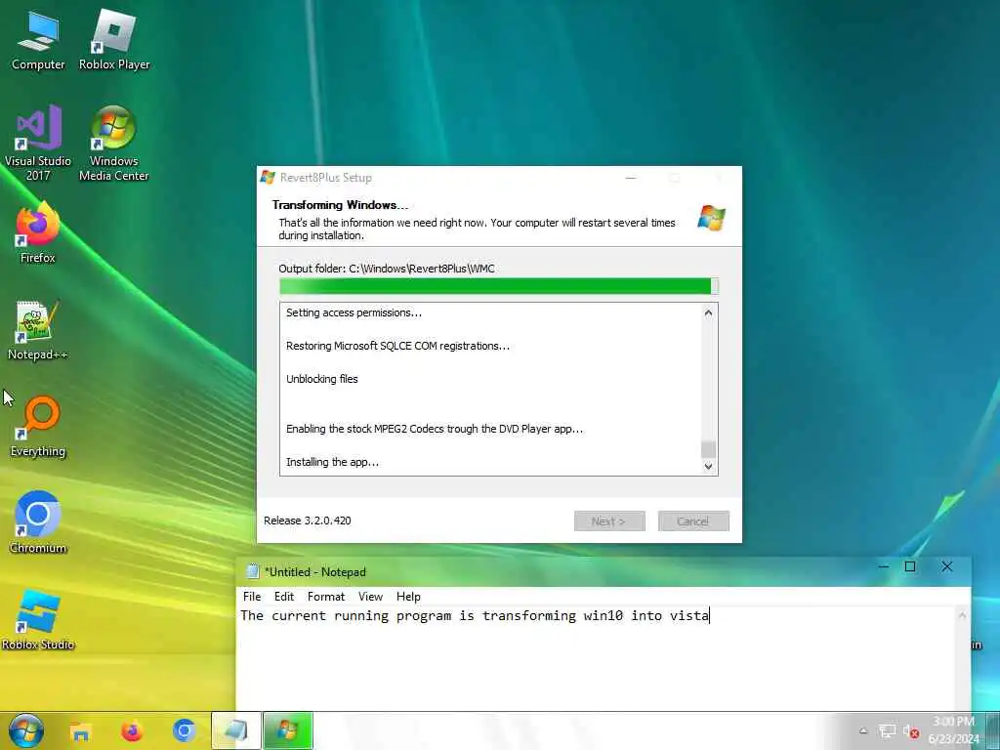Select 'Restoring Microsoft SQLCE COM registrations...' line
Viewport: 1000px width, 750px height.
(398, 346)
